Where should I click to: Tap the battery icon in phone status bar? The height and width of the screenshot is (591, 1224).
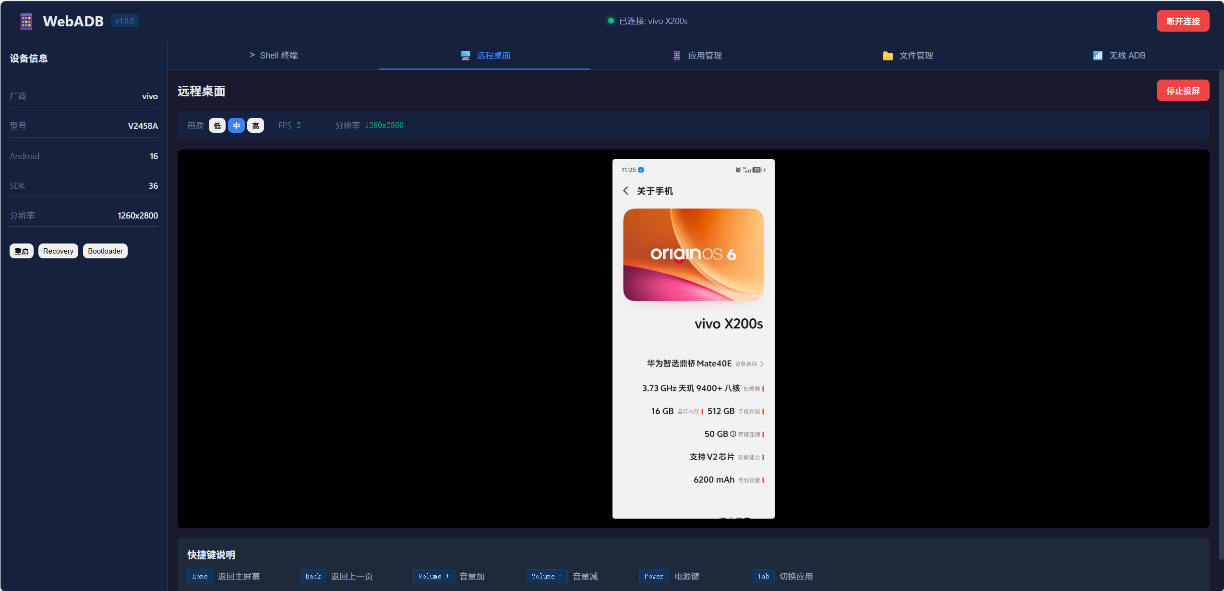coord(757,170)
